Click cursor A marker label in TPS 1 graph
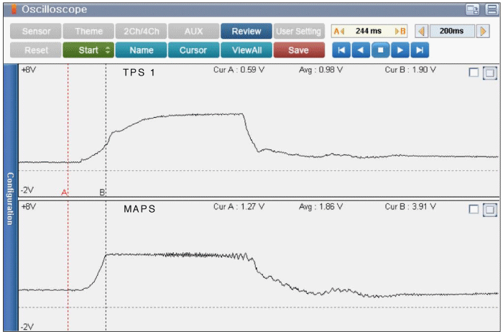 pyautogui.click(x=64, y=192)
